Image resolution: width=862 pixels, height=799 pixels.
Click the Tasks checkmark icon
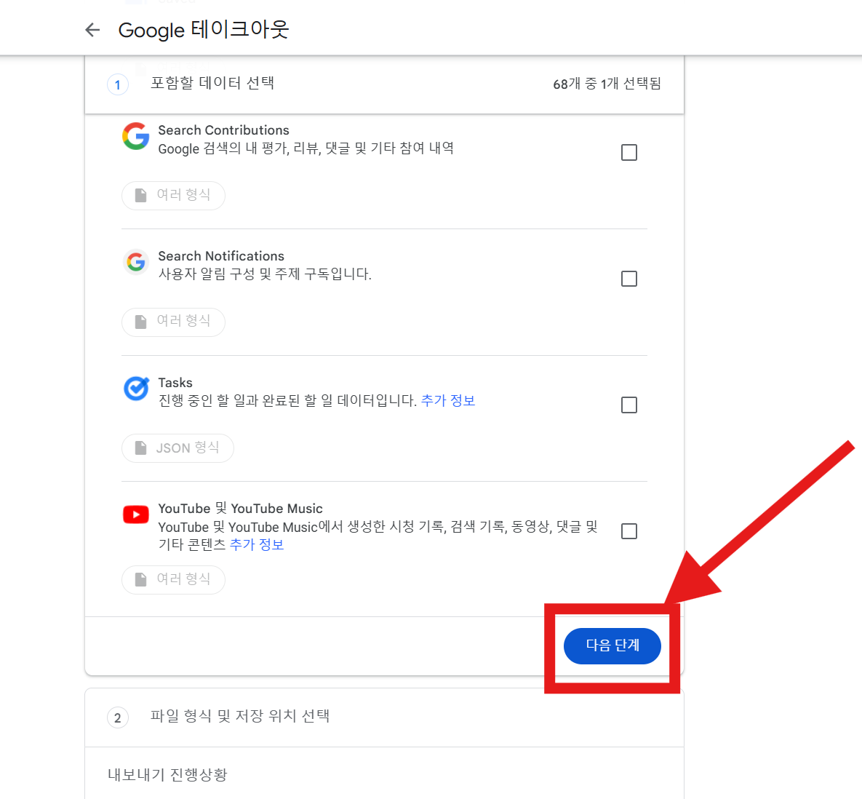tap(136, 389)
